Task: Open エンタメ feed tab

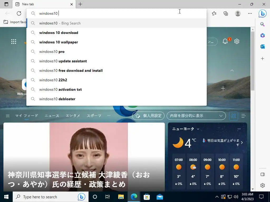Action: click(x=73, y=116)
